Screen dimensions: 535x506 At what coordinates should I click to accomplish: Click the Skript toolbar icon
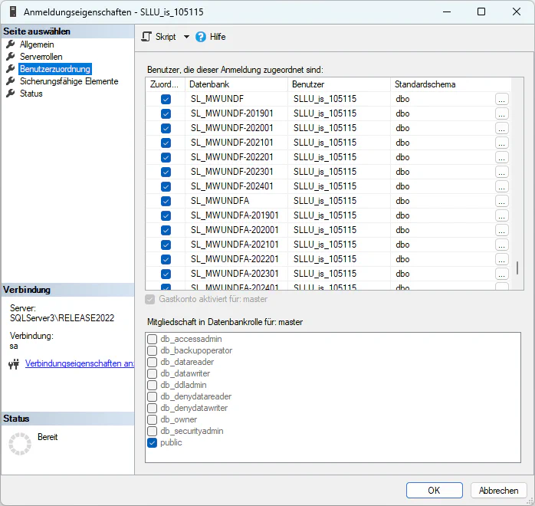146,37
